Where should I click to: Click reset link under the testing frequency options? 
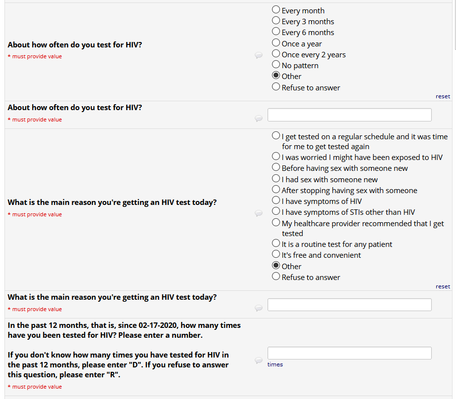[x=443, y=96]
